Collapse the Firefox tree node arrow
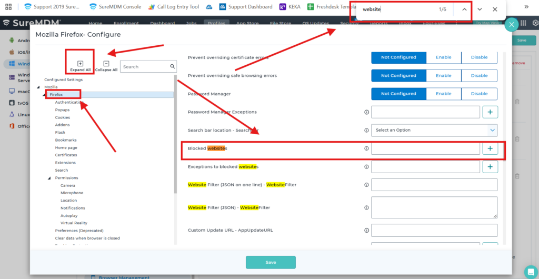The width and height of the screenshot is (539, 279). (44, 95)
